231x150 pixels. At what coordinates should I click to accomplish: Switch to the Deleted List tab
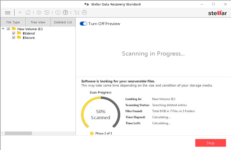[63, 22]
